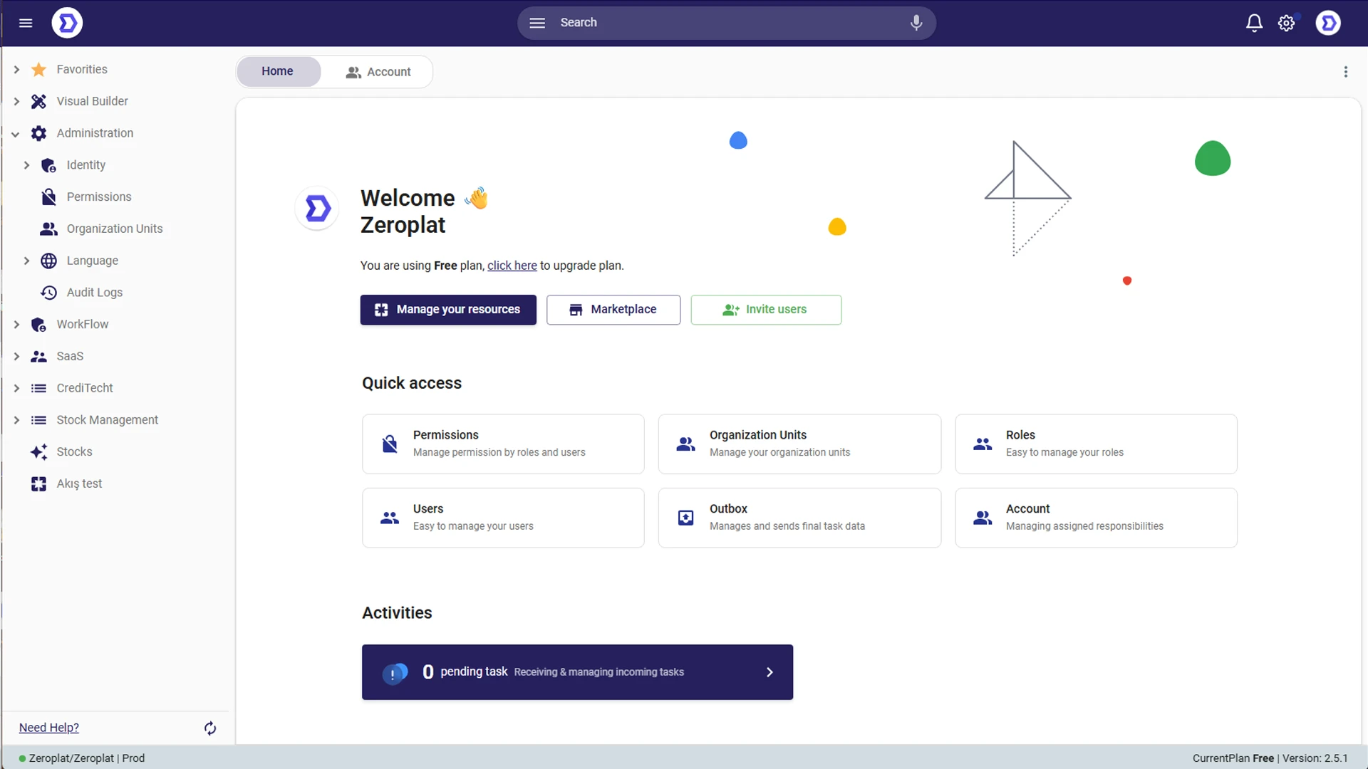Open the Users quick access card
1368x769 pixels.
tap(503, 518)
